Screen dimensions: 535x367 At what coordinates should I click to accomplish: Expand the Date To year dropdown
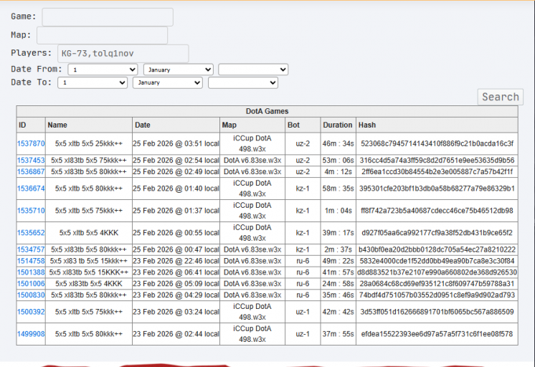243,83
